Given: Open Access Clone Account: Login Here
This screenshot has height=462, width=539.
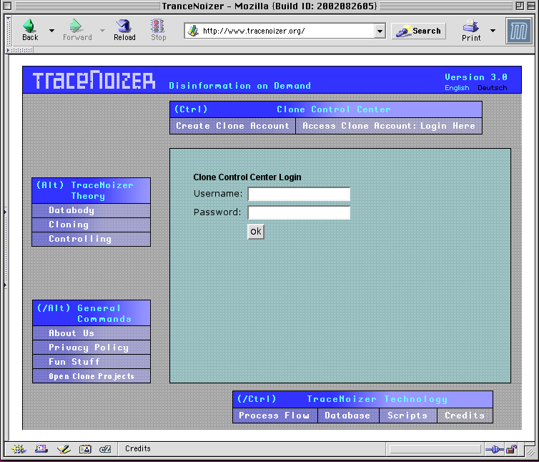Looking at the screenshot, I should (x=389, y=126).
